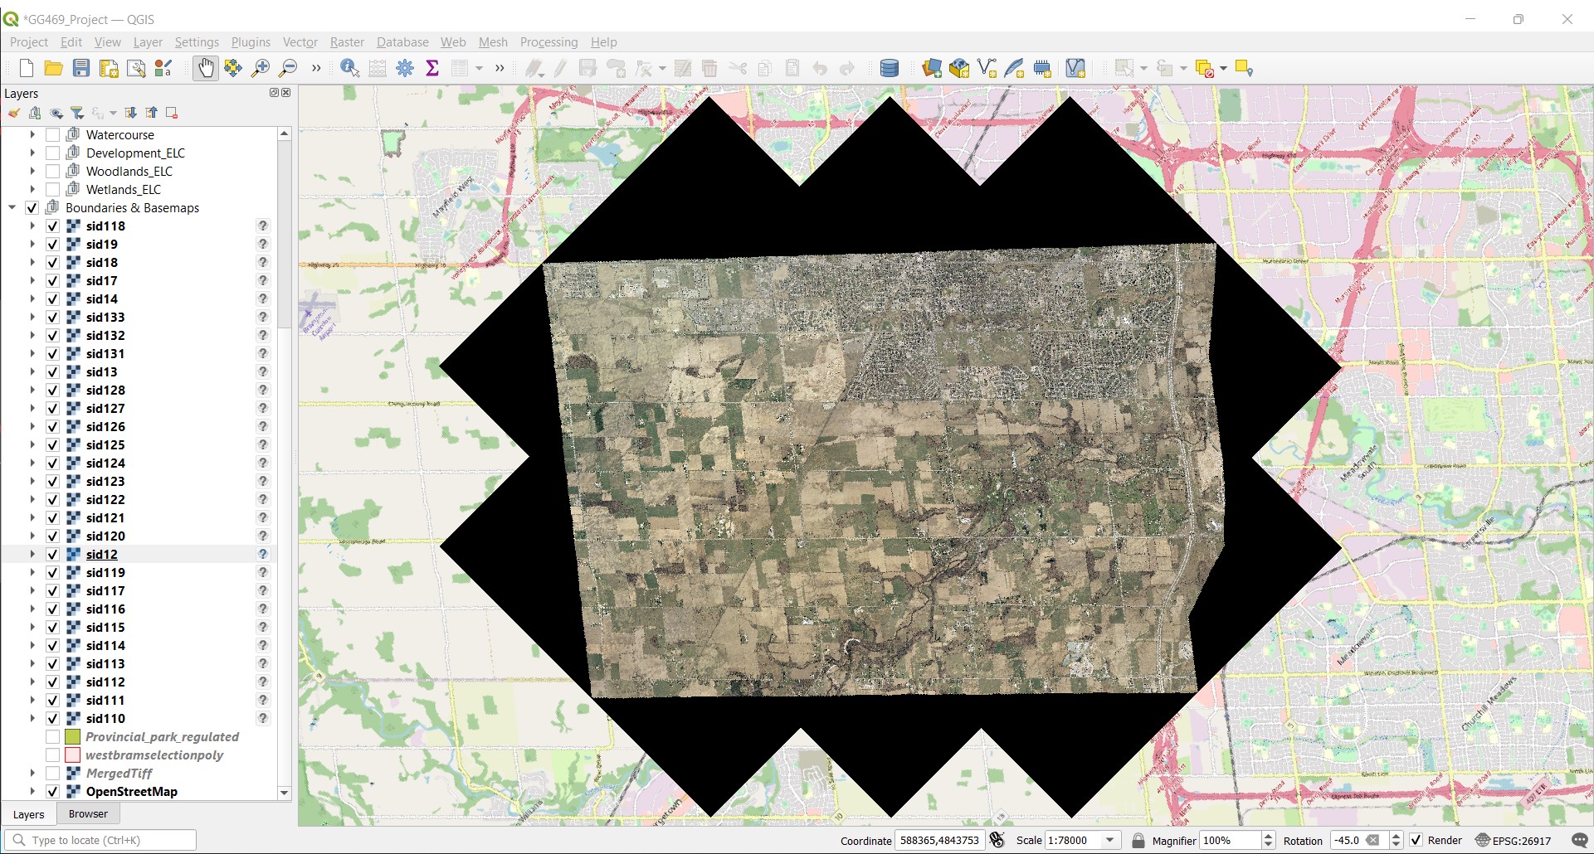Uncheck the sid118 layer visibility checkbox
Viewport: 1594px width, 854px height.
52,226
